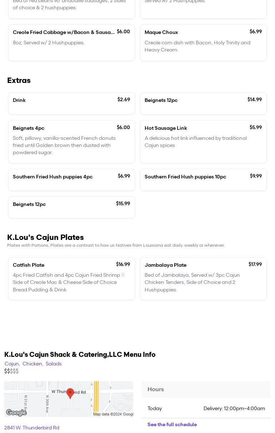Screen dimensions: 275x433
Task: Open the Catfish Plate menu item
Action: pos(71,279)
